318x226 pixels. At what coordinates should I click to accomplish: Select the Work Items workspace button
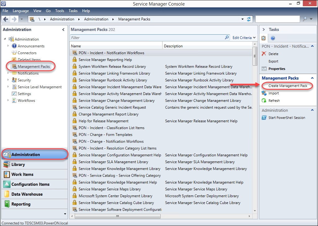pos(35,174)
